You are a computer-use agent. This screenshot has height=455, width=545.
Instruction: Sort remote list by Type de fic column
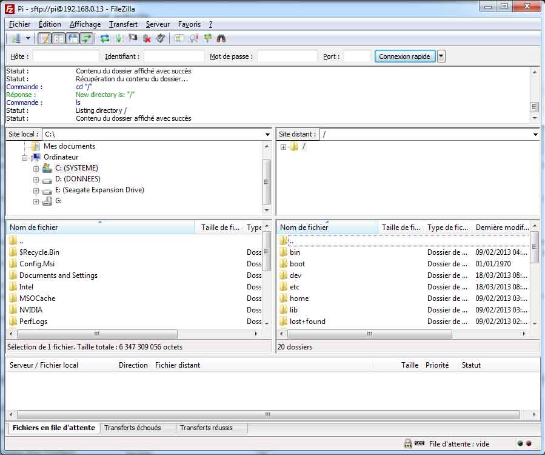click(x=447, y=227)
